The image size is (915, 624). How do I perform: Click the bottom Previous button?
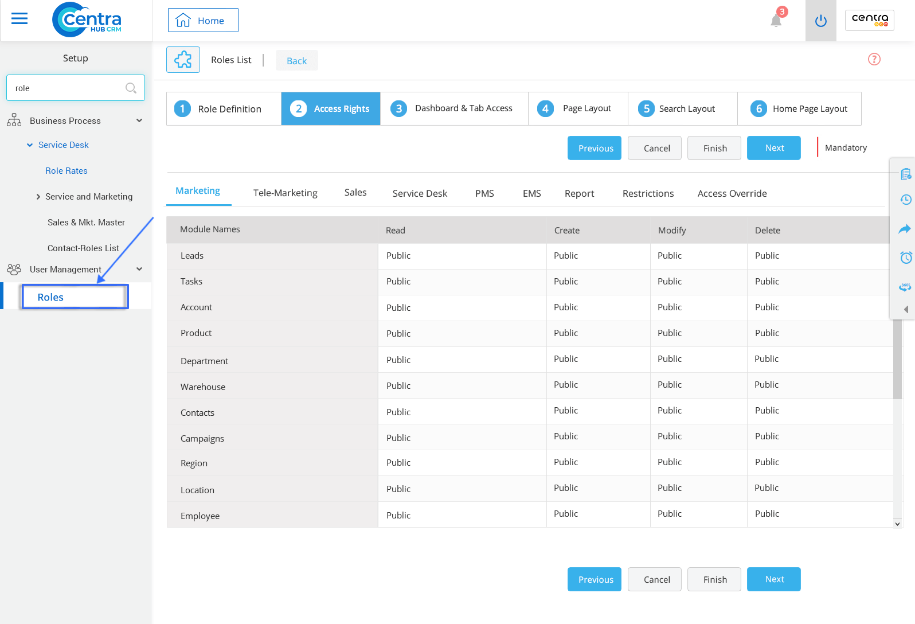[595, 579]
